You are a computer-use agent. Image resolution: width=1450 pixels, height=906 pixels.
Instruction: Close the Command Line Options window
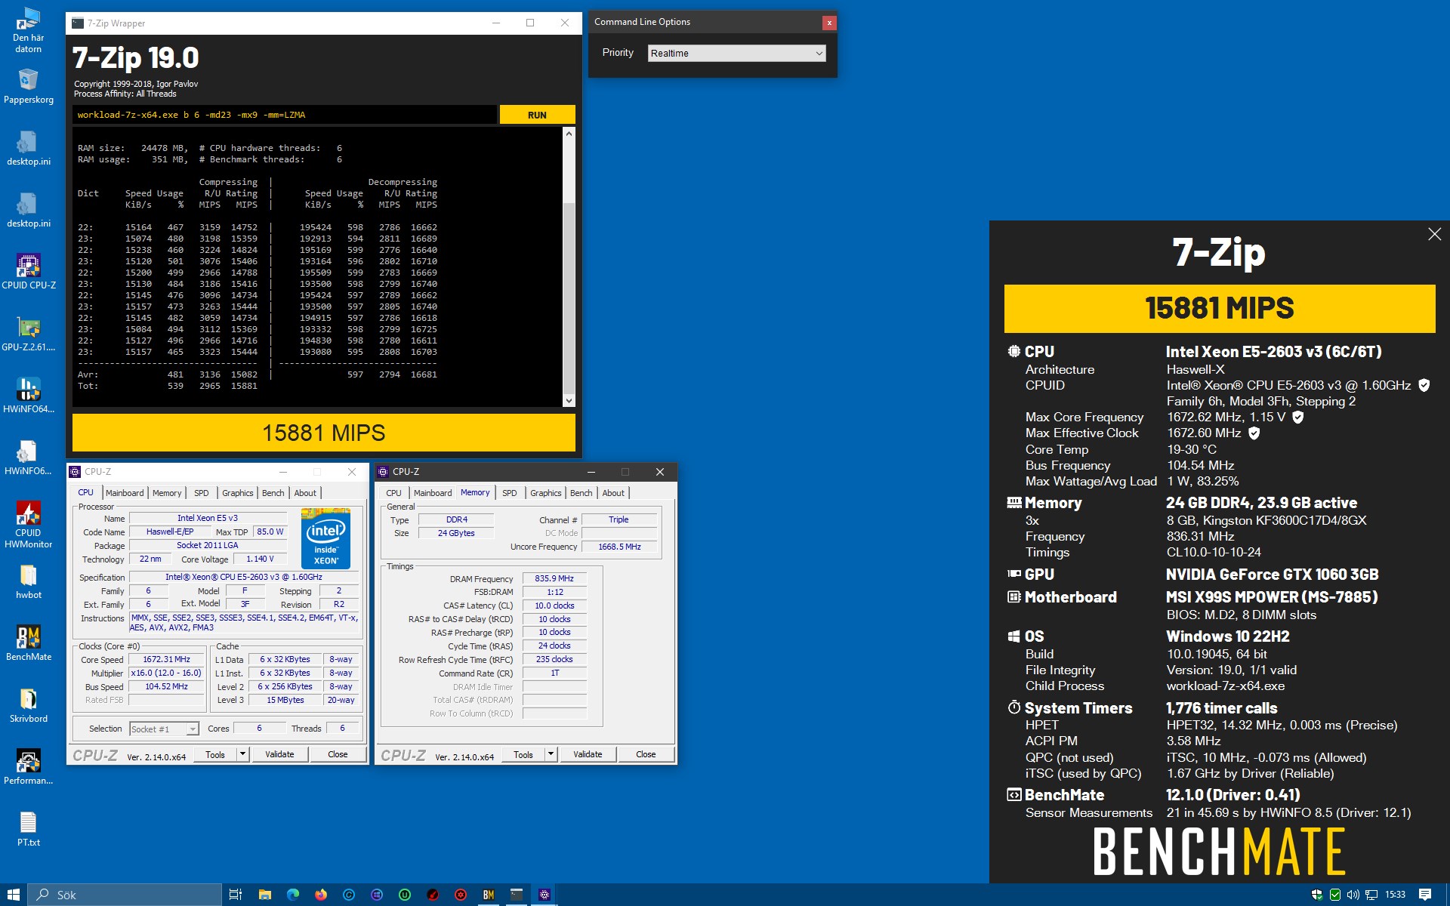click(829, 23)
